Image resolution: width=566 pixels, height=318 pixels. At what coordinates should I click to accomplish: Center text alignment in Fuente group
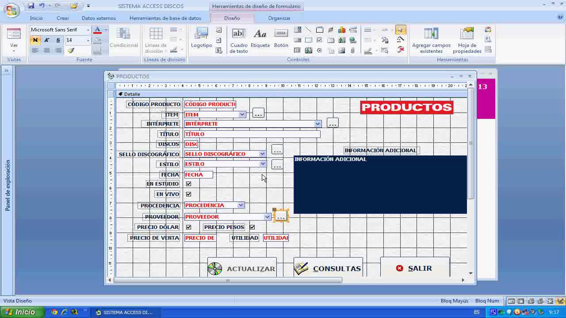click(x=46, y=50)
